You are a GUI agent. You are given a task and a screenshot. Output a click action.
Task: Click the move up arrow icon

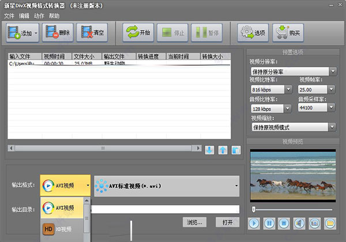coord(223,150)
